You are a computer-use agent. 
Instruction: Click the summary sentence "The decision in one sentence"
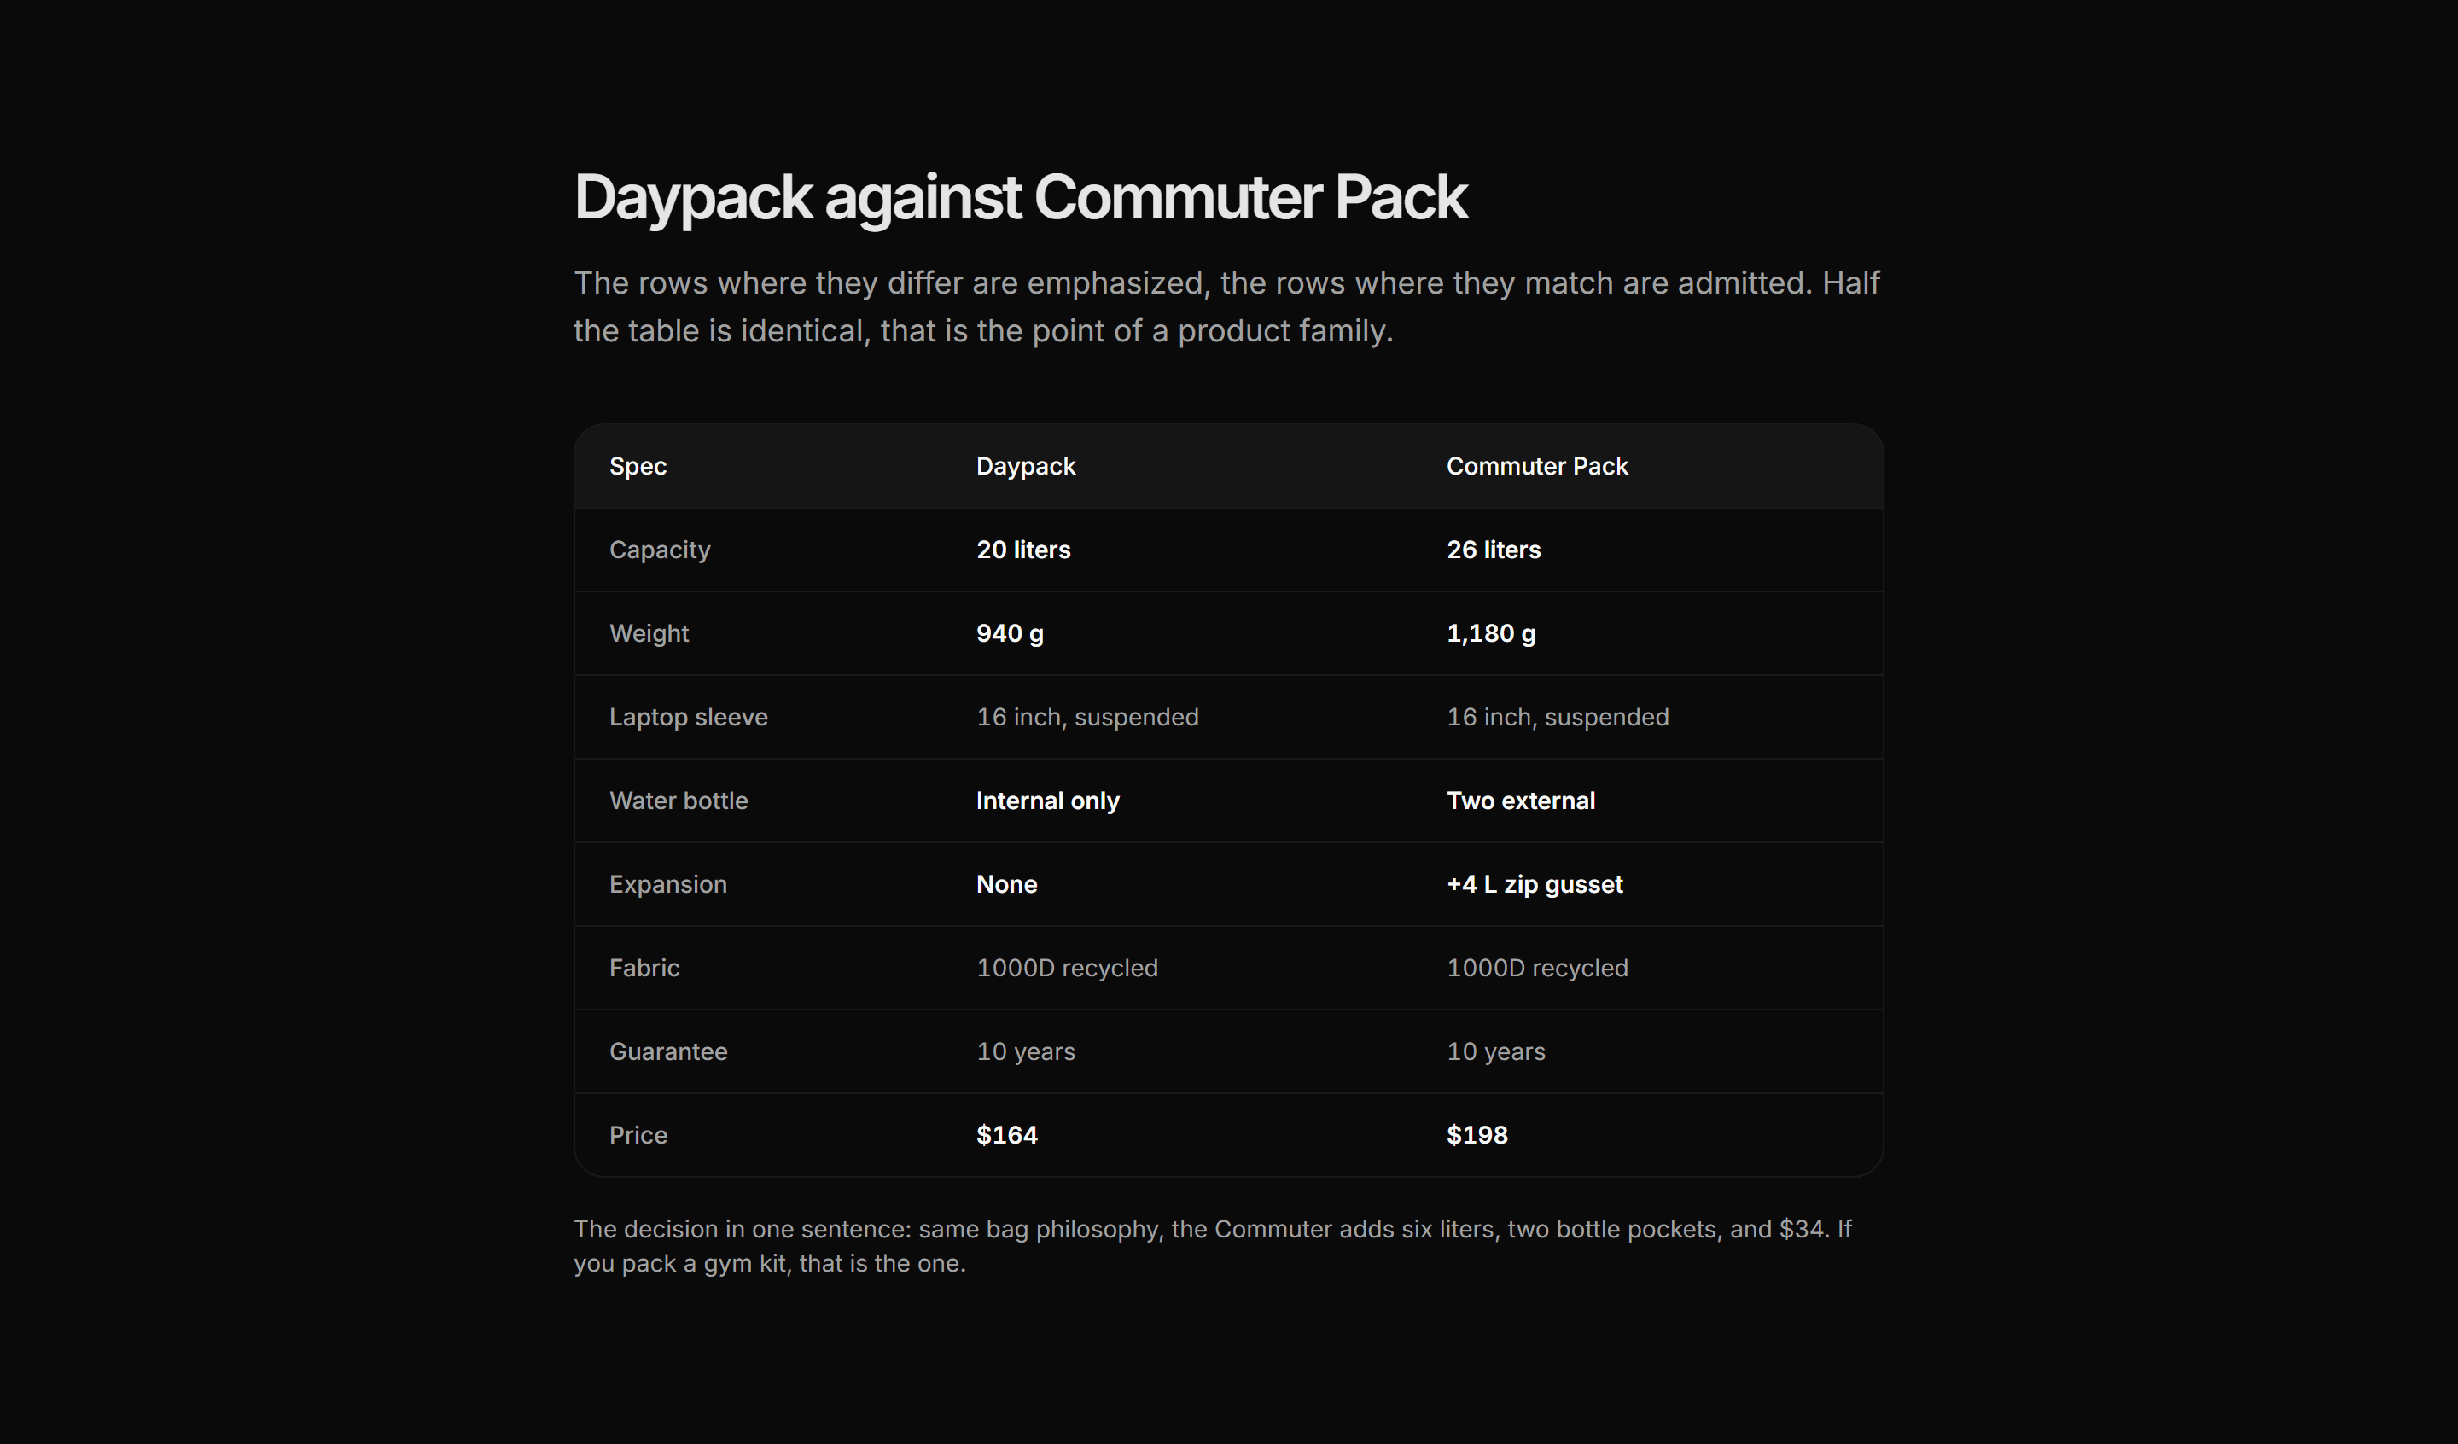[x=1213, y=1246]
